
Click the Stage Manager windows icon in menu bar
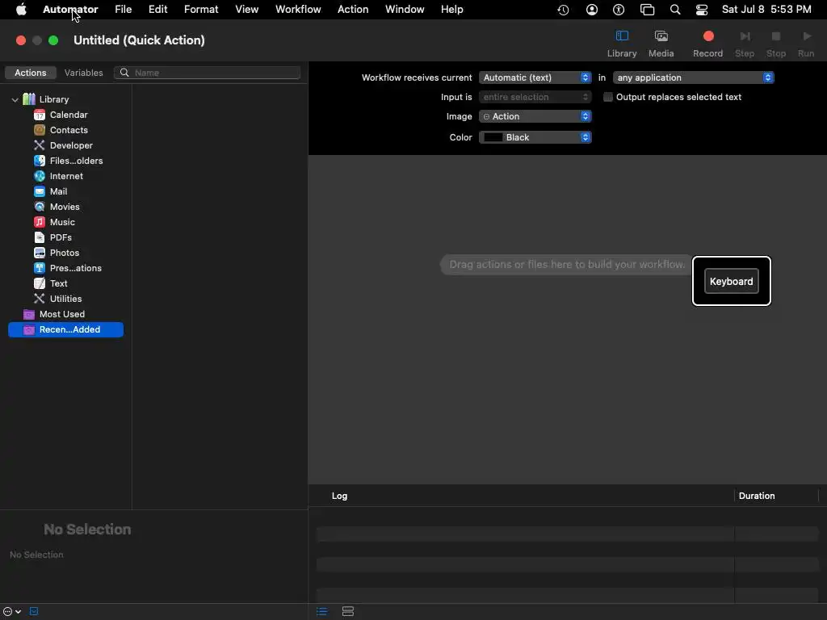pos(647,10)
